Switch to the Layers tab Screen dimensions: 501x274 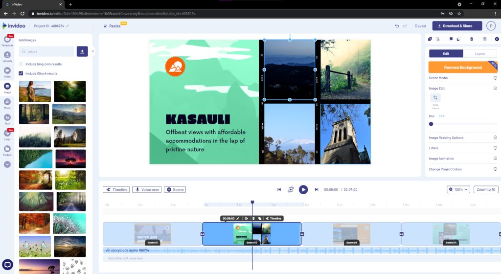480,54
